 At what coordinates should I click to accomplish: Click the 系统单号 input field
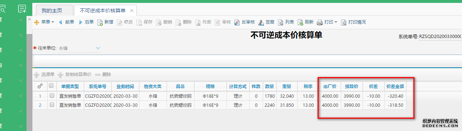click(x=440, y=37)
